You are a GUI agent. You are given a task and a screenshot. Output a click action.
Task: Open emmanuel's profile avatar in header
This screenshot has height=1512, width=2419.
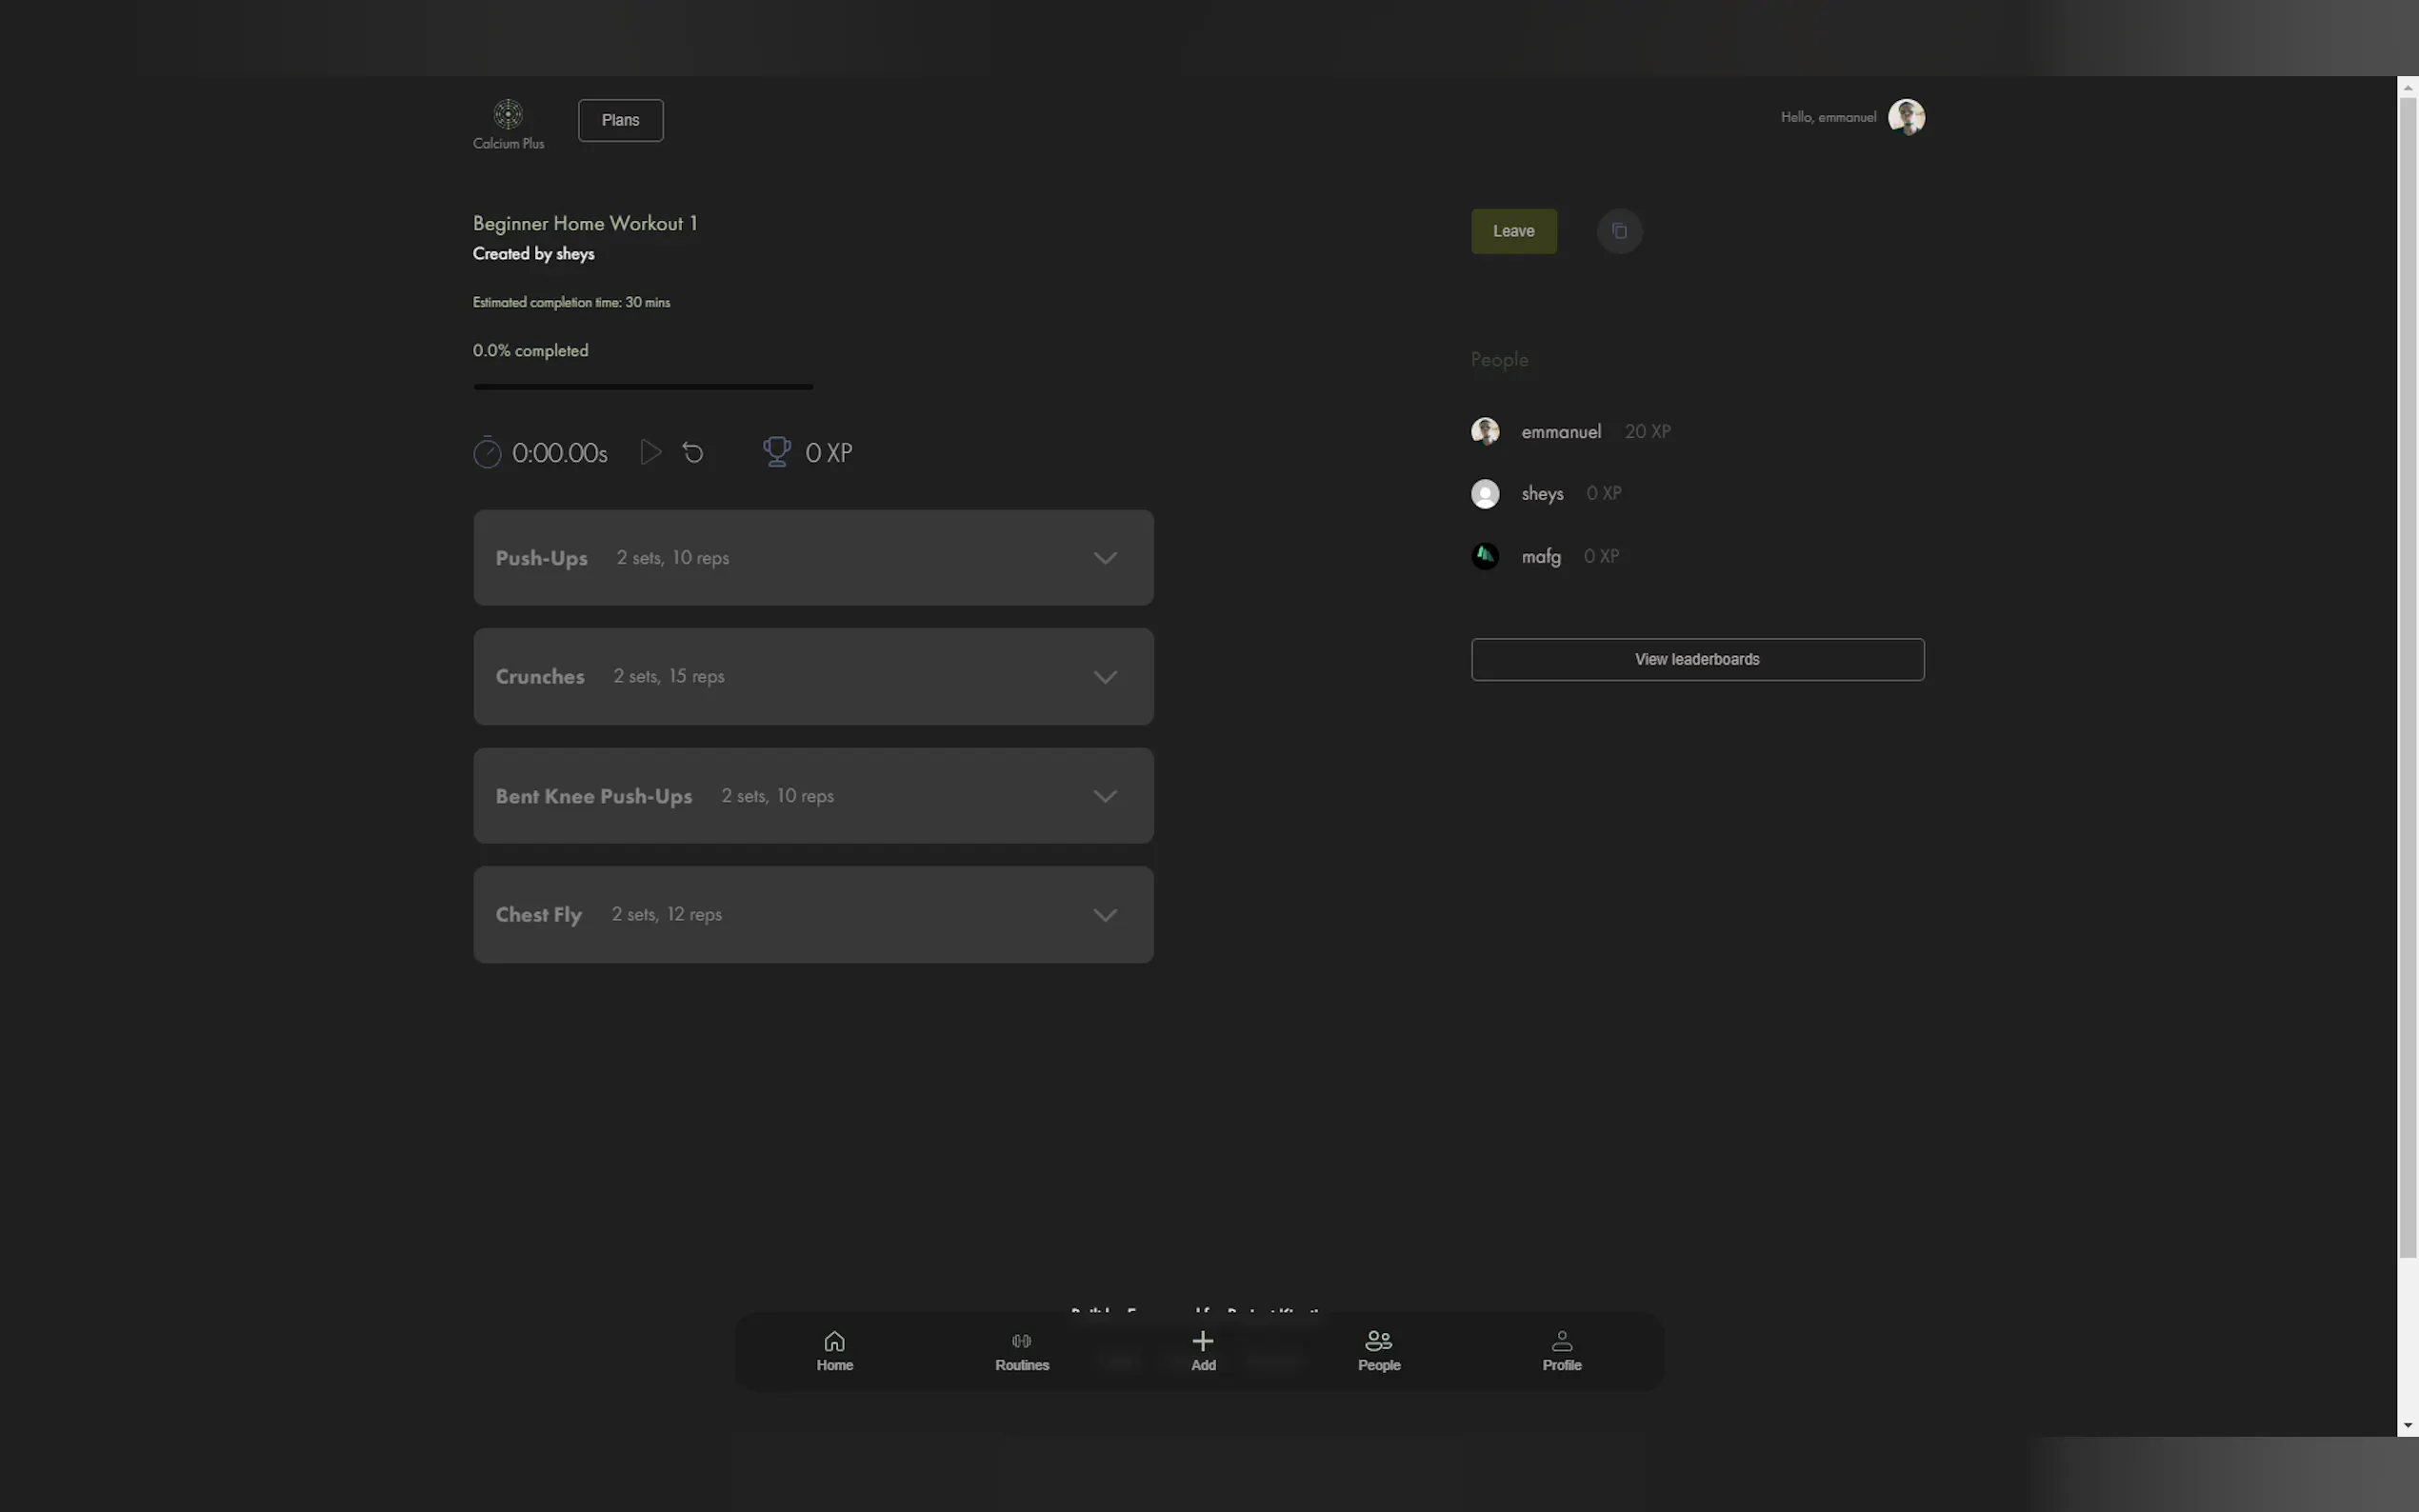point(1906,117)
